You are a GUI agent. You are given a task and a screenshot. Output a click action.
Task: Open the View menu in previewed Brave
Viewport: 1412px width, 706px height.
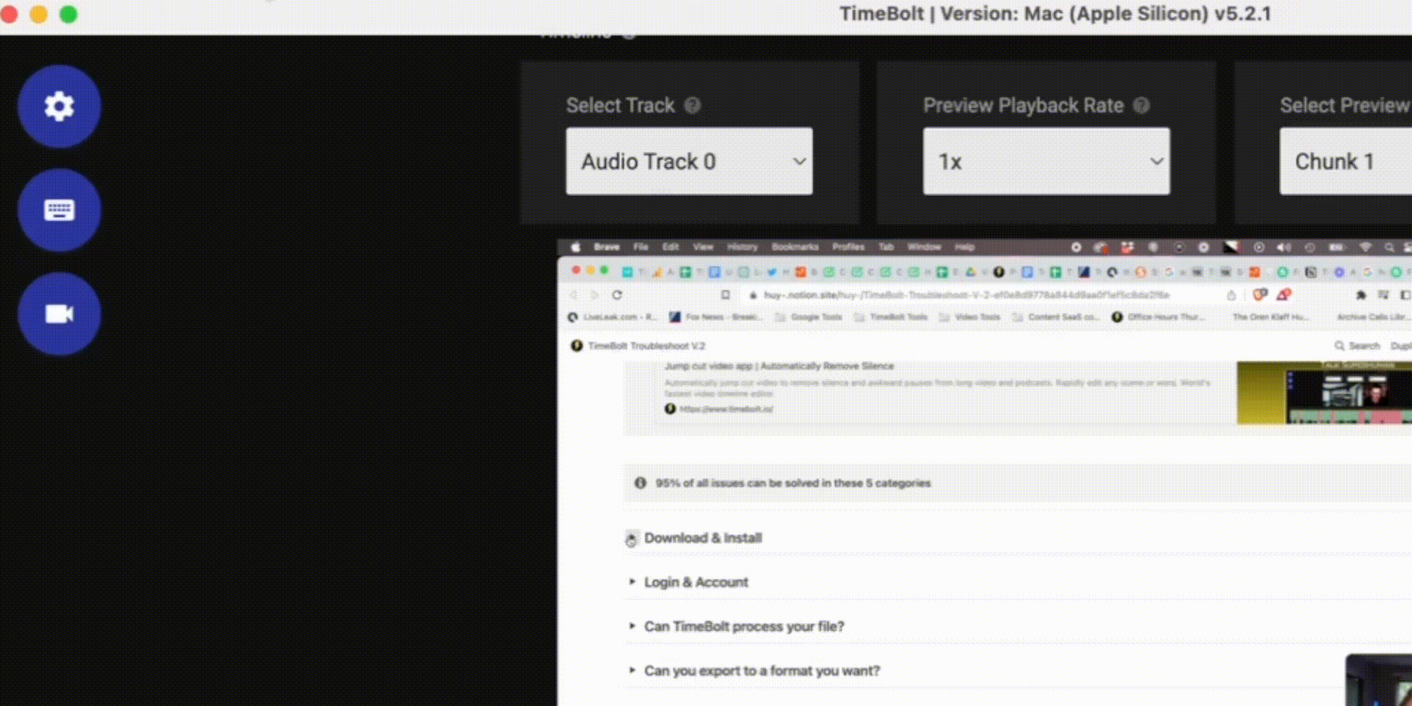[703, 247]
